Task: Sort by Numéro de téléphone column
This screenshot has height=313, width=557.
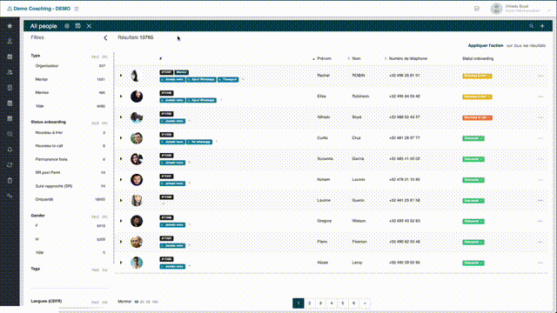Action: point(408,58)
